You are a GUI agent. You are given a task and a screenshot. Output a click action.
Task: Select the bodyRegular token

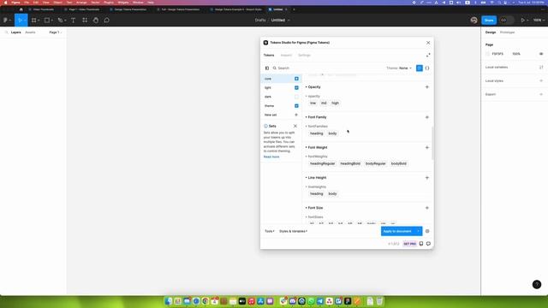[375, 163]
